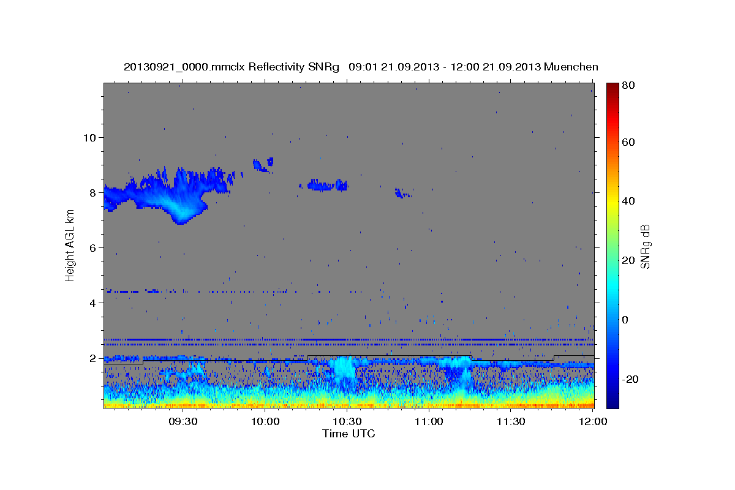Click the 'SNRg dB' colorbar label
Viewport: 735px width, 490px height.
(645, 246)
